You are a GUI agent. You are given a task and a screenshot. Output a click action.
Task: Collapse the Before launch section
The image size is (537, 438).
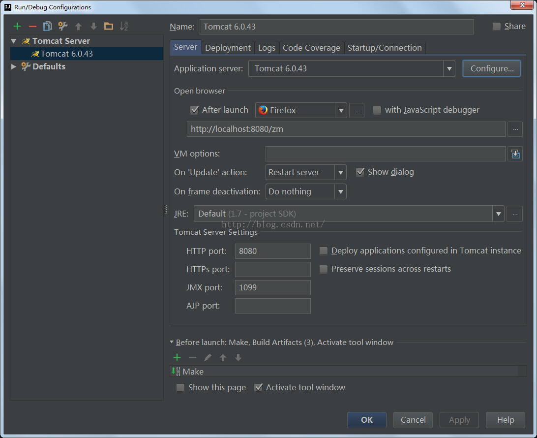click(x=172, y=342)
